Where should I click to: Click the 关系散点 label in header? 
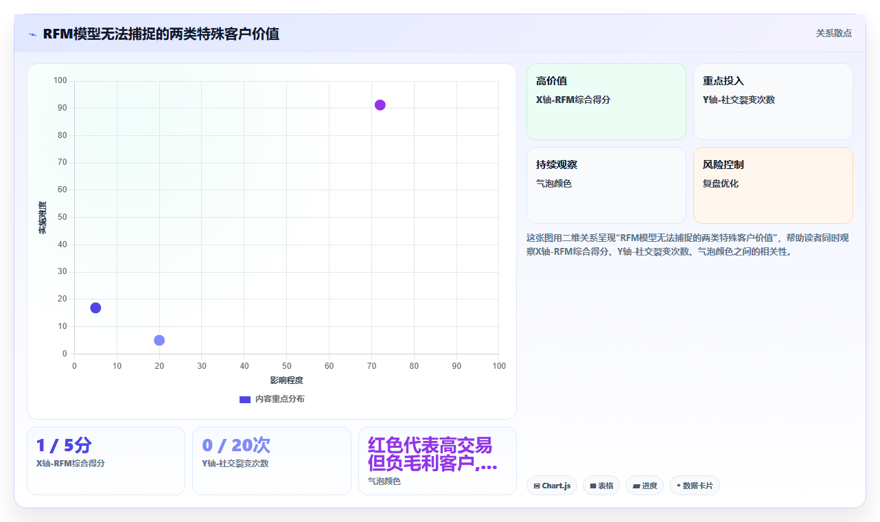pyautogui.click(x=833, y=33)
